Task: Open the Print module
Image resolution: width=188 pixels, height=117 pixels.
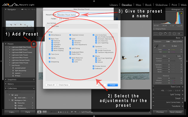Action: [174, 5]
